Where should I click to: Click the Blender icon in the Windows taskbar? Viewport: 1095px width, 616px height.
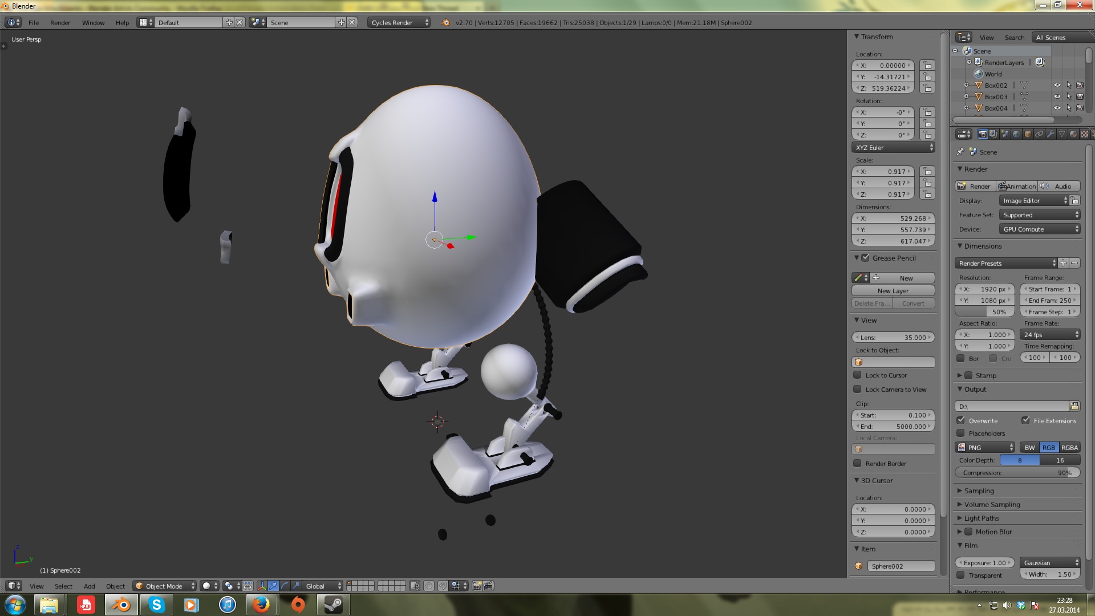coord(121,604)
